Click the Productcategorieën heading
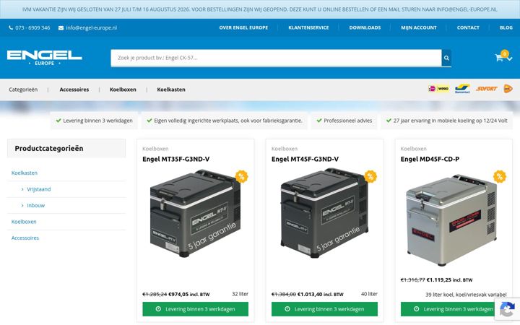 point(49,149)
